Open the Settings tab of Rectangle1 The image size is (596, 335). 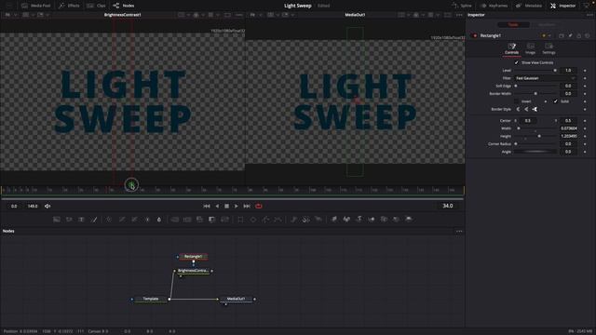pyautogui.click(x=549, y=49)
